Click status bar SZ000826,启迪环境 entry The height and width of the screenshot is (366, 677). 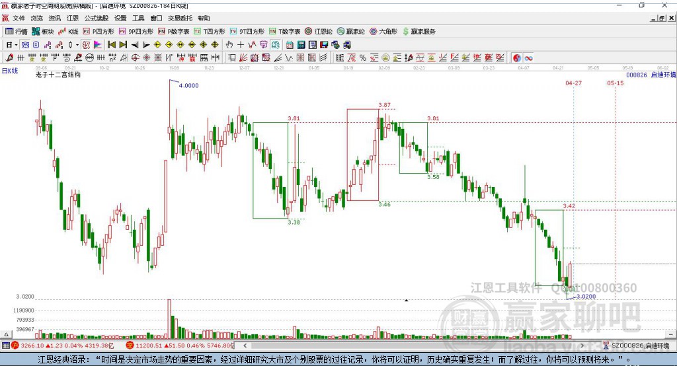click(637, 346)
